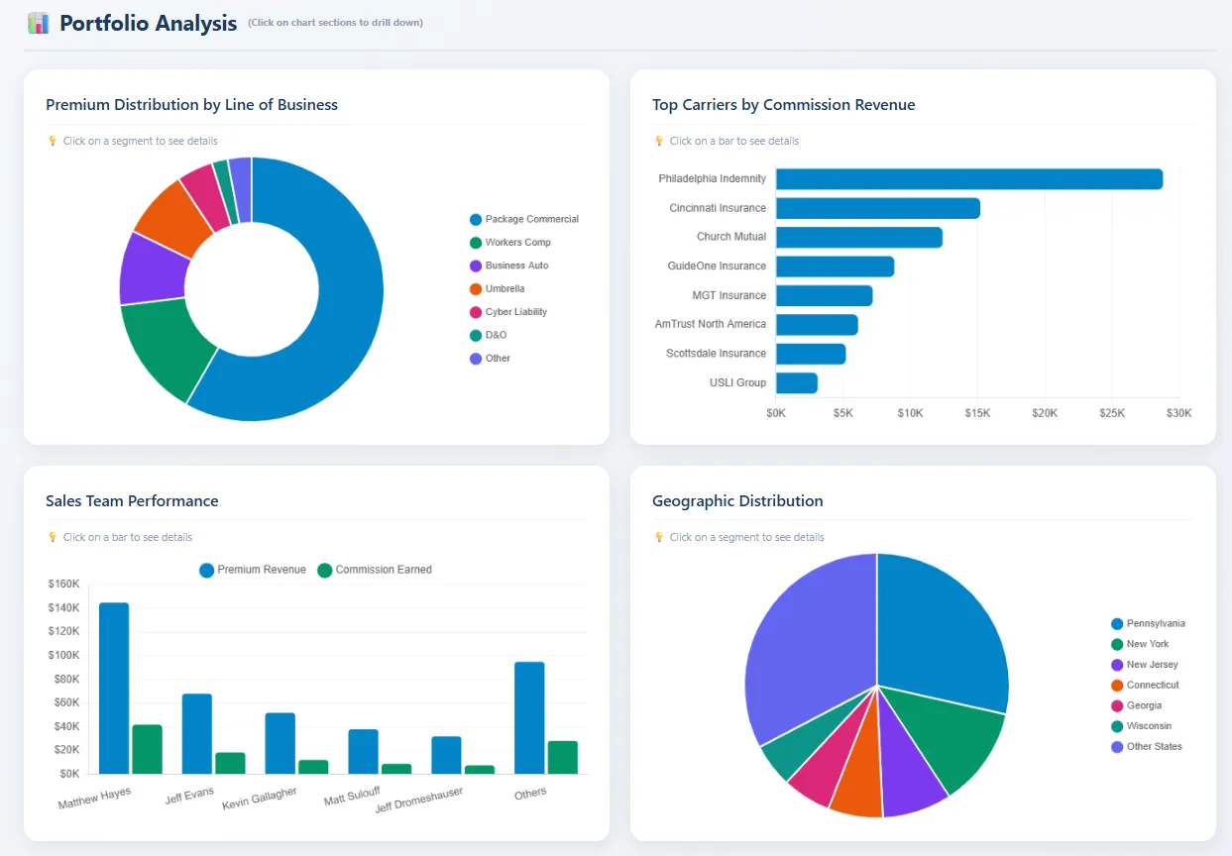Select the Cincinnati Insurance bar
The height and width of the screenshot is (856, 1232).
pyautogui.click(x=877, y=208)
